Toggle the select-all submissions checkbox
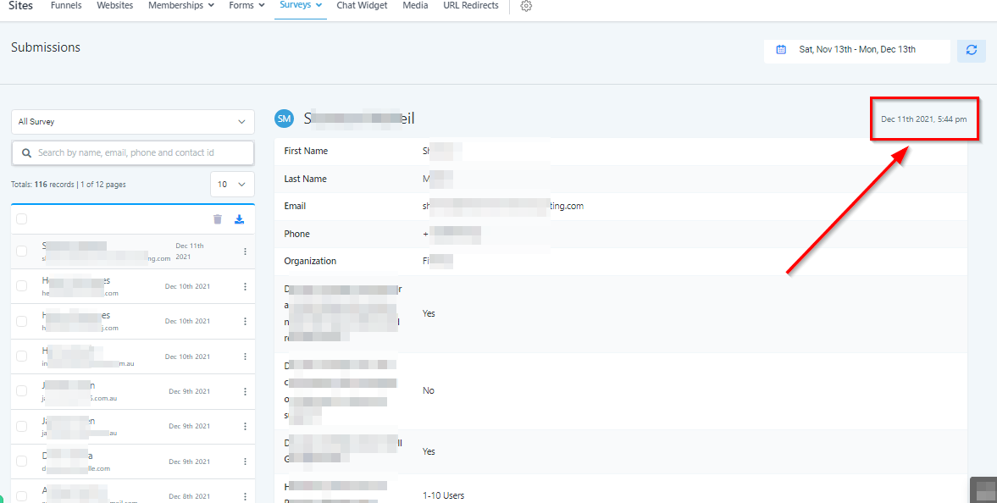The width and height of the screenshot is (997, 503). pyautogui.click(x=22, y=219)
